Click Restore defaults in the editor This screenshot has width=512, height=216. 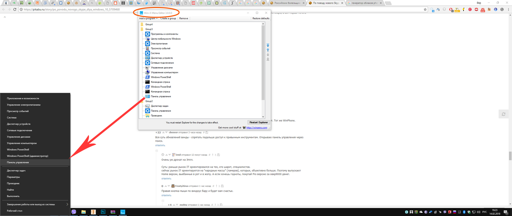261,18
